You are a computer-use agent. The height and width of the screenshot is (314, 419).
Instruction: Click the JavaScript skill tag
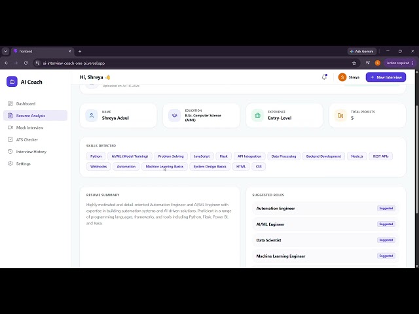202,156
